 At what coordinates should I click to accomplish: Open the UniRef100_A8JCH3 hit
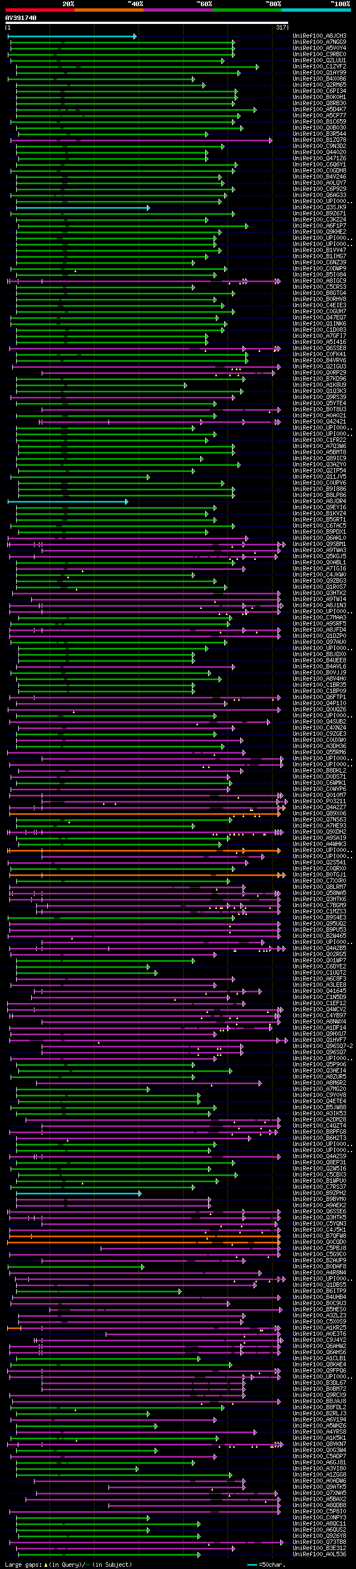(x=319, y=36)
